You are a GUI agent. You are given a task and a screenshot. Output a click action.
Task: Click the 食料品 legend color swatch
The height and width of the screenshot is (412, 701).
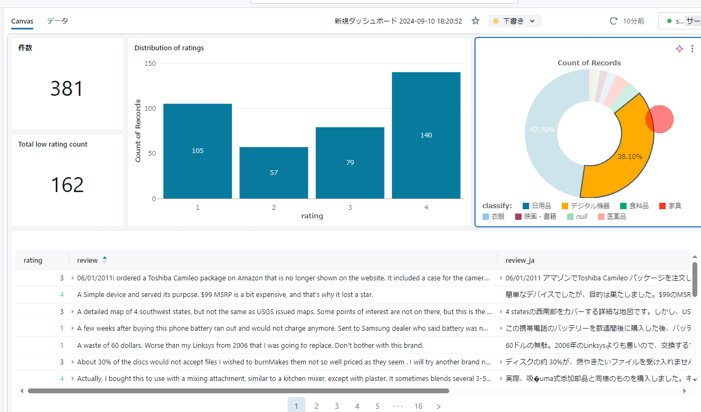[623, 206]
